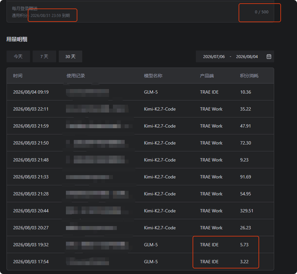297x274 pixels.
Task: Click the 2026/08/31 23:59 到期 expiry text
Action: [50, 16]
